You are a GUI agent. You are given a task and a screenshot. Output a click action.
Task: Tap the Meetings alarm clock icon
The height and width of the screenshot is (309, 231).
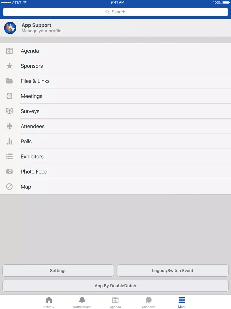pos(9,96)
